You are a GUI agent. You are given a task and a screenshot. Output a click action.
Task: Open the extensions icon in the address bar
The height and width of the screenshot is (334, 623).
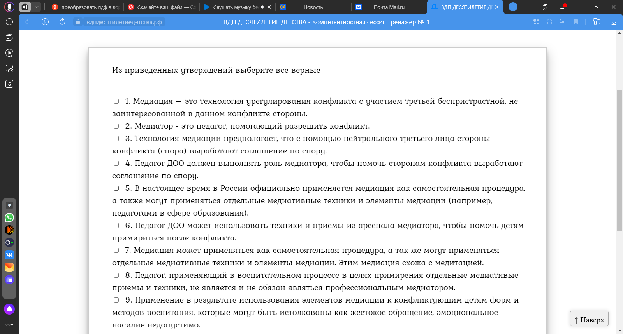[x=536, y=22]
